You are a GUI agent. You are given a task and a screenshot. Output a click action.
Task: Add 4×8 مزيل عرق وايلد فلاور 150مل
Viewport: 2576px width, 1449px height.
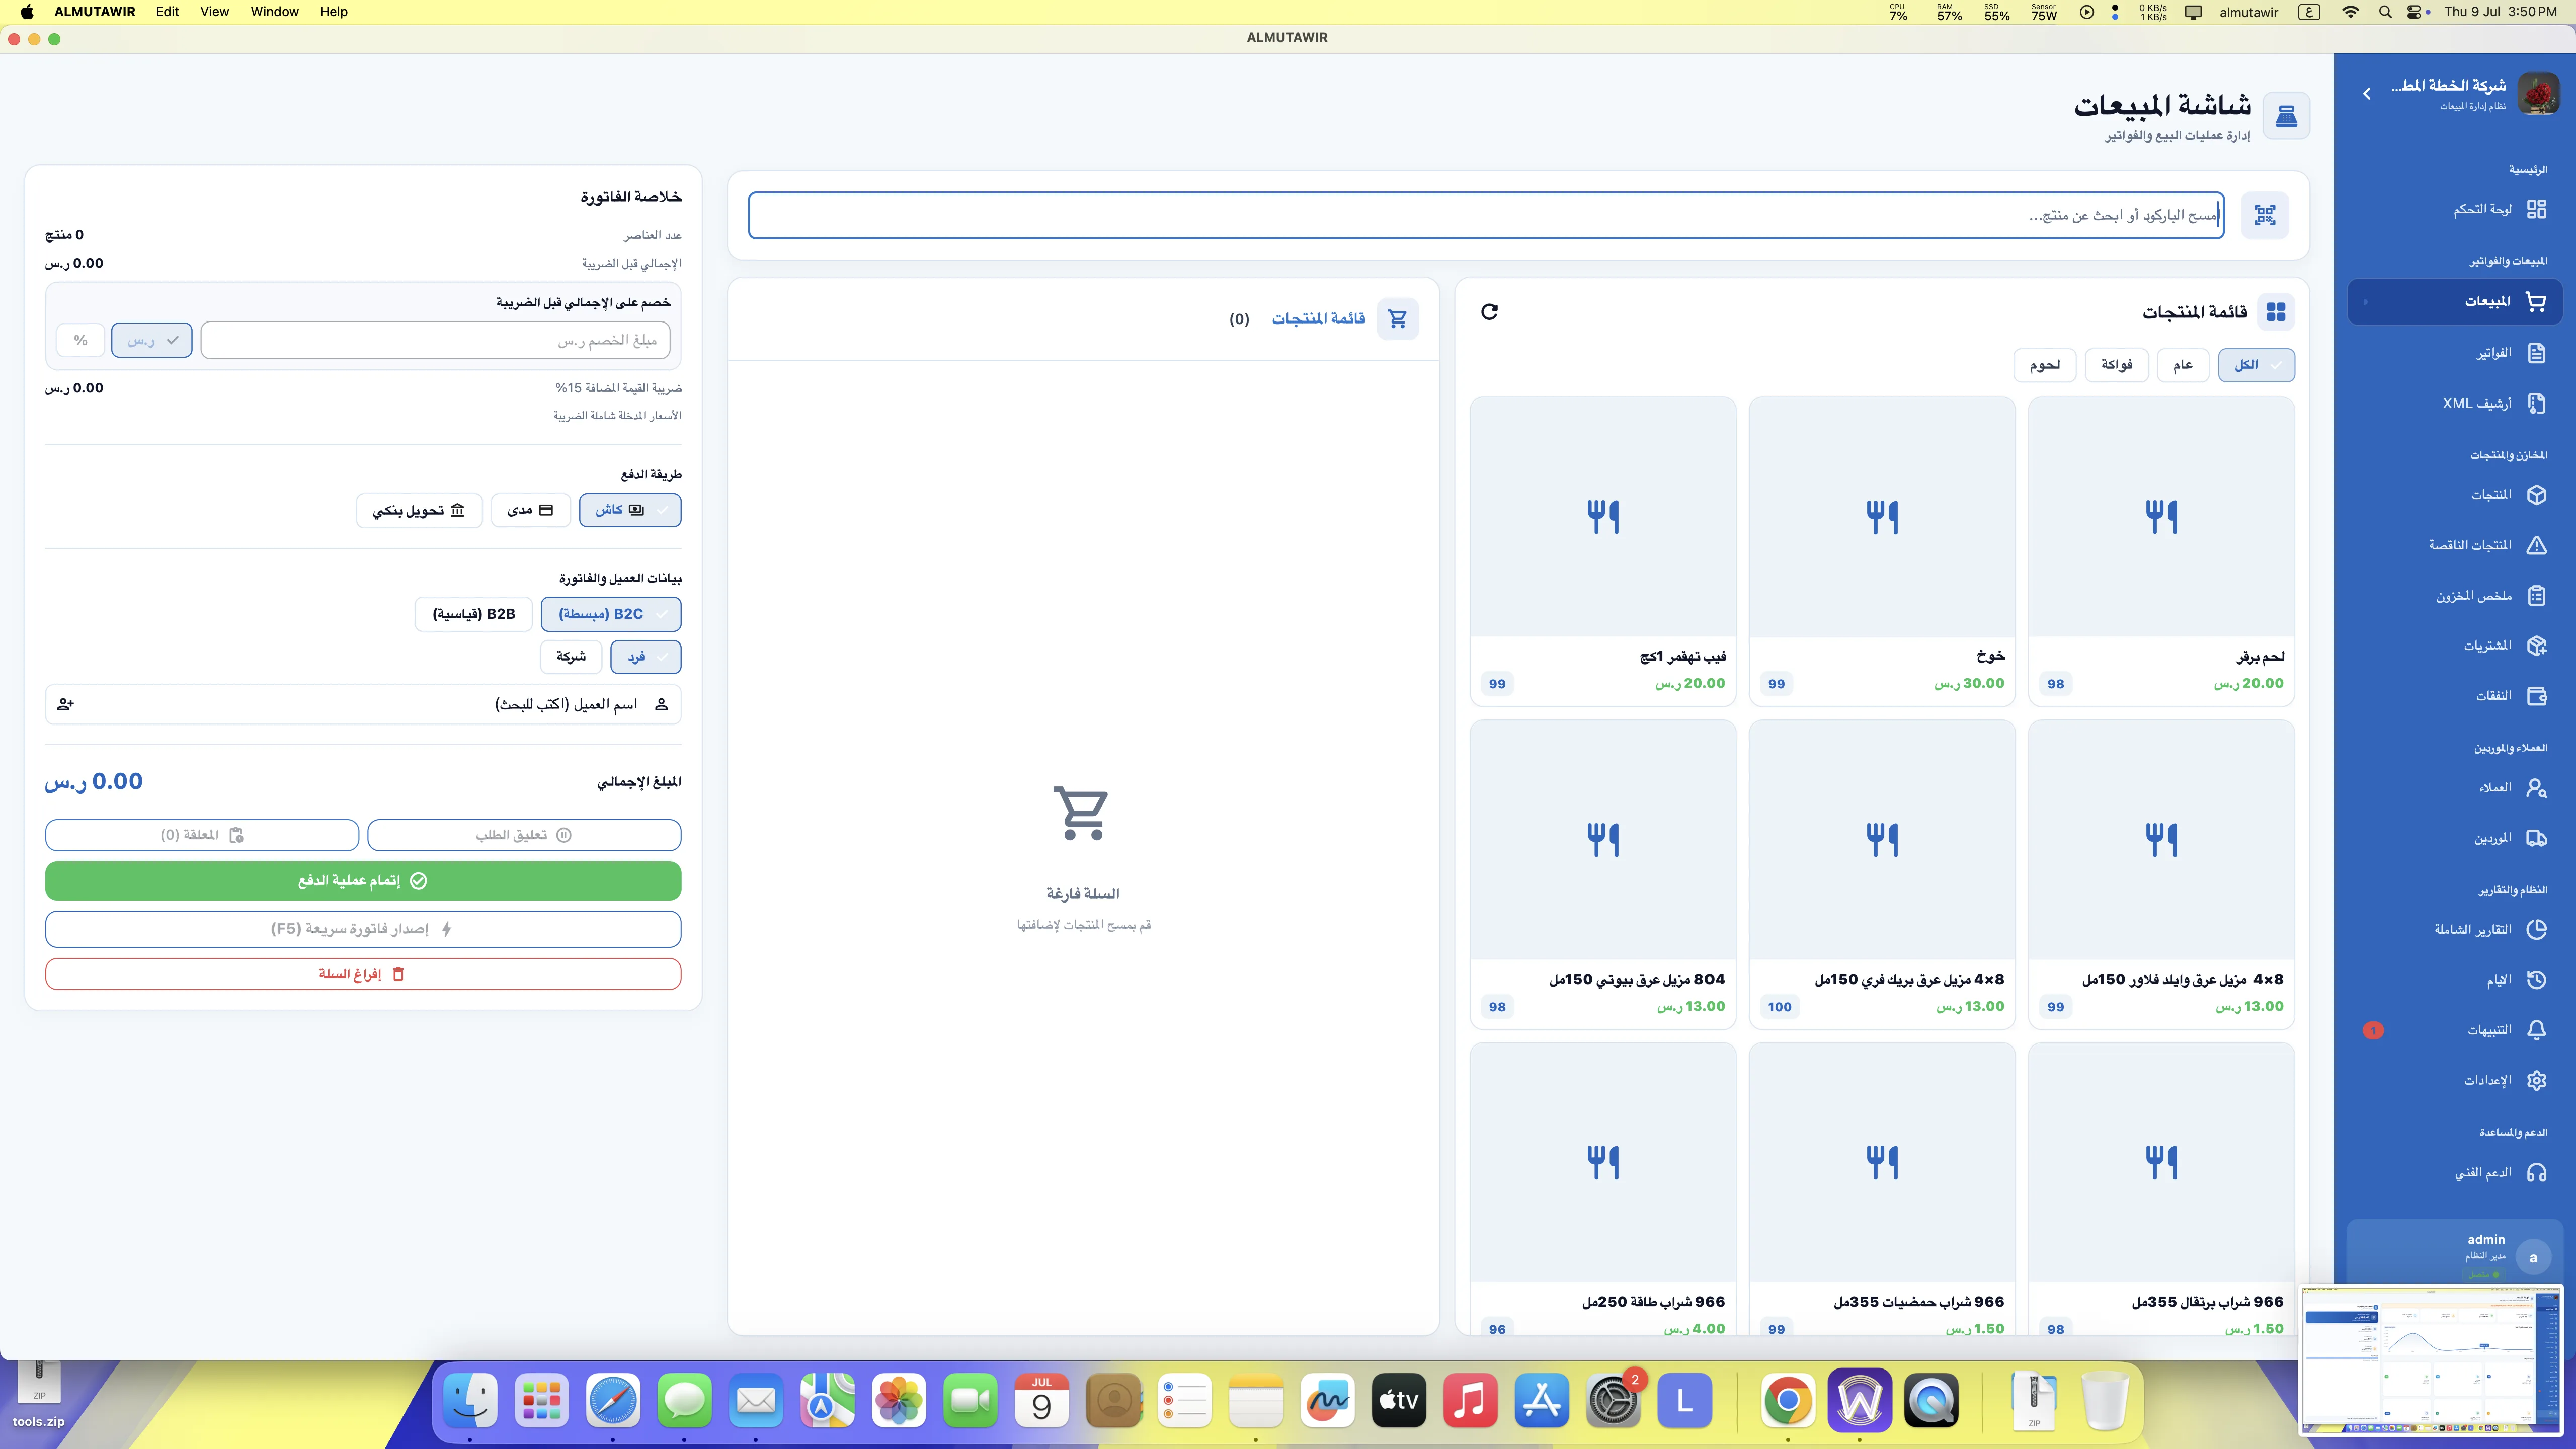(2161, 875)
